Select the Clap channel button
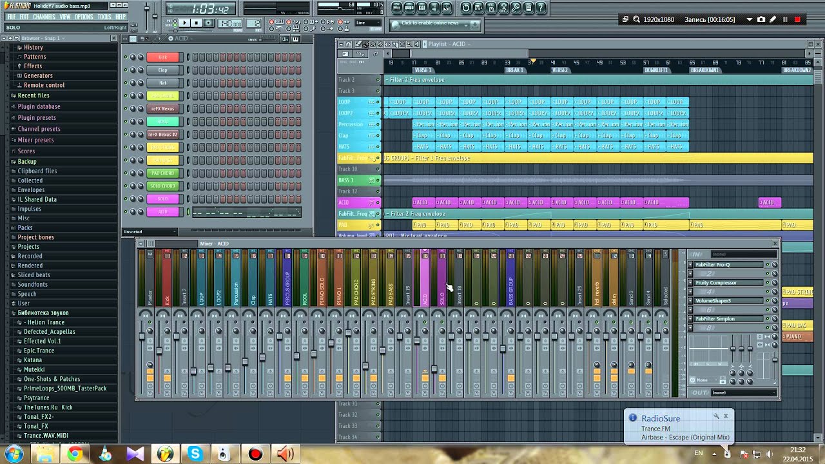 162,70
